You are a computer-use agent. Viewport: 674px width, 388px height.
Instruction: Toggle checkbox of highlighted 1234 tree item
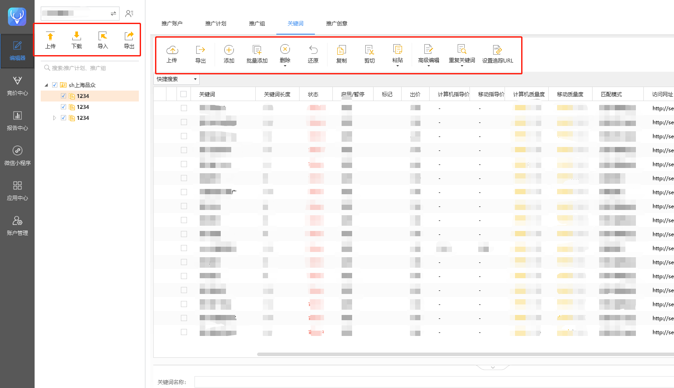(64, 96)
